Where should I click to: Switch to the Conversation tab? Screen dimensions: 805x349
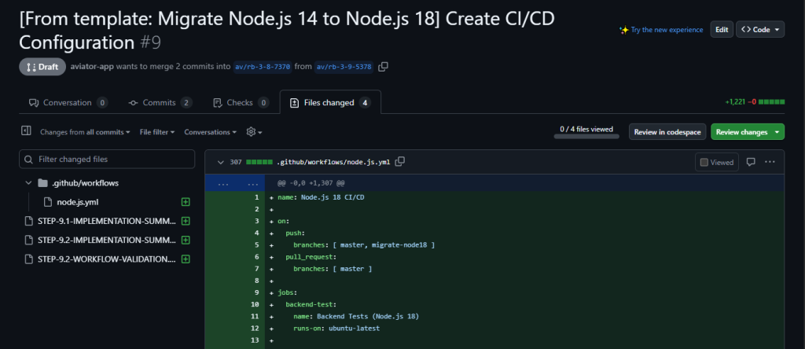68,102
